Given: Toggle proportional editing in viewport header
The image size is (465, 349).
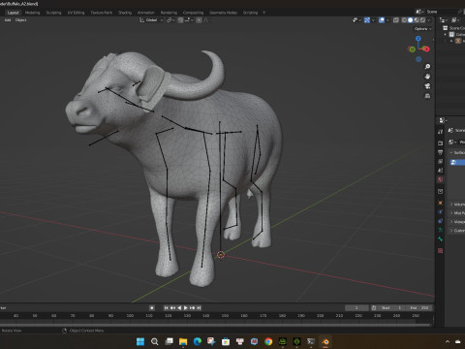Looking at the screenshot, I should 200,20.
